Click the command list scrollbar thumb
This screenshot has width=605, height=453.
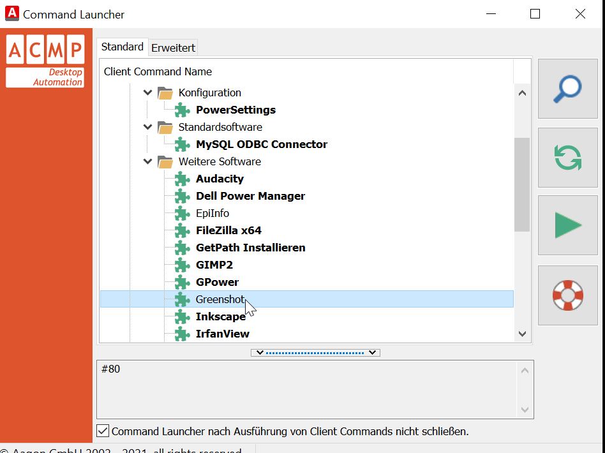pos(522,185)
